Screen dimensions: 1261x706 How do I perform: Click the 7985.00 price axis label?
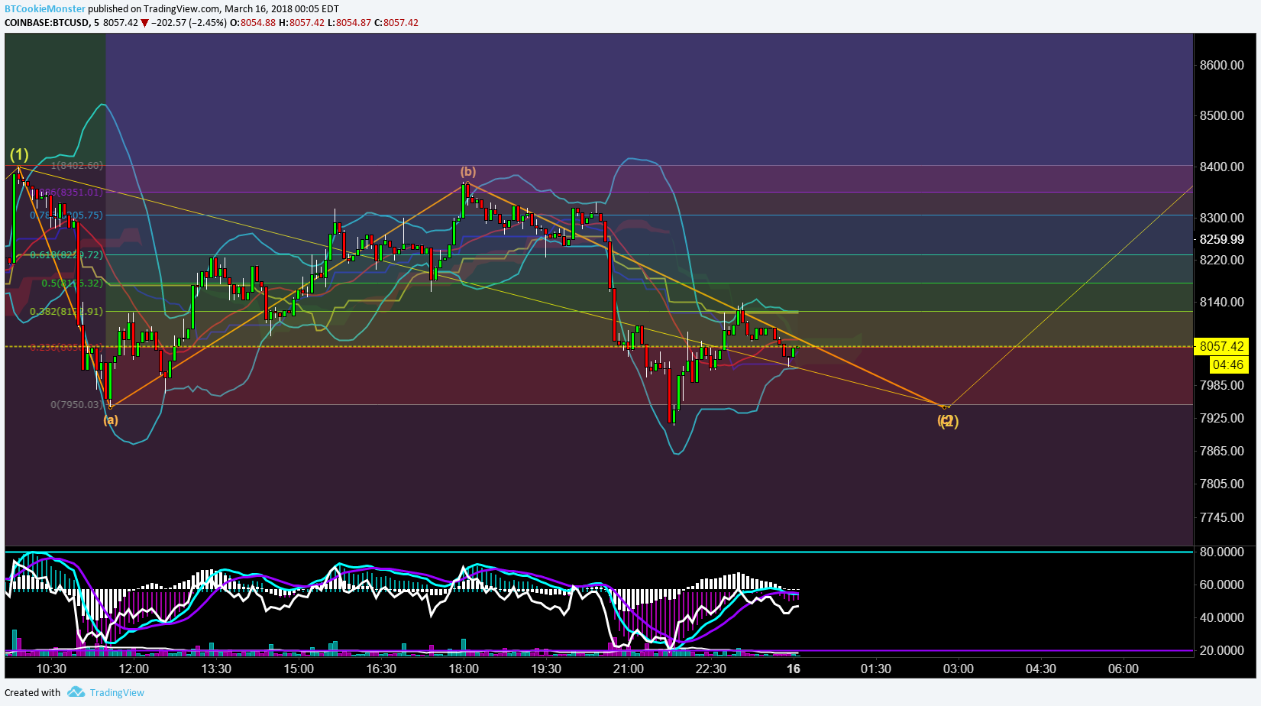coord(1222,385)
